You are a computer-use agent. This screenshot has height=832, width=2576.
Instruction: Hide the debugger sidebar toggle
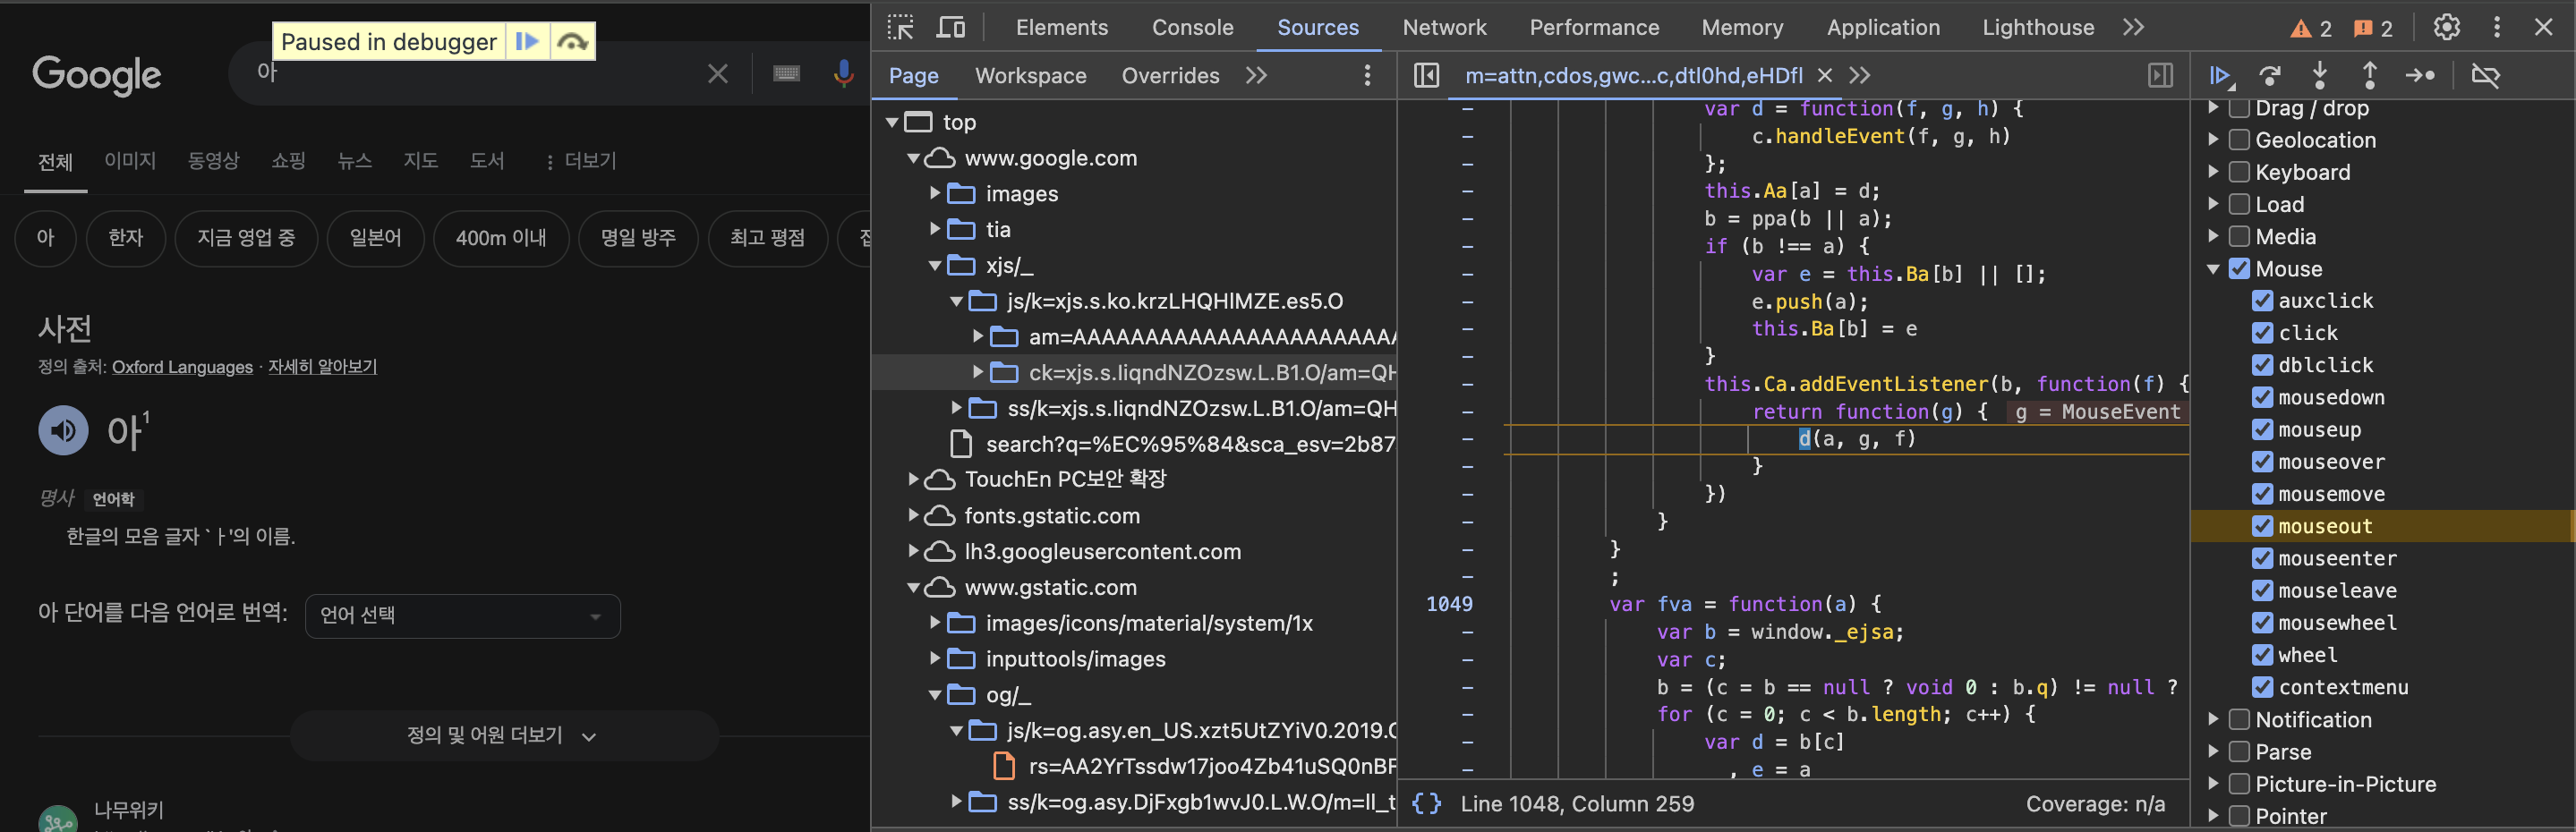tap(2160, 75)
